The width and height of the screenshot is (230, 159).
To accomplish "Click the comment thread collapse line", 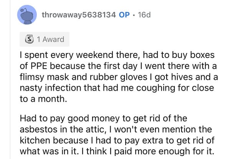I will pos(10,79).
